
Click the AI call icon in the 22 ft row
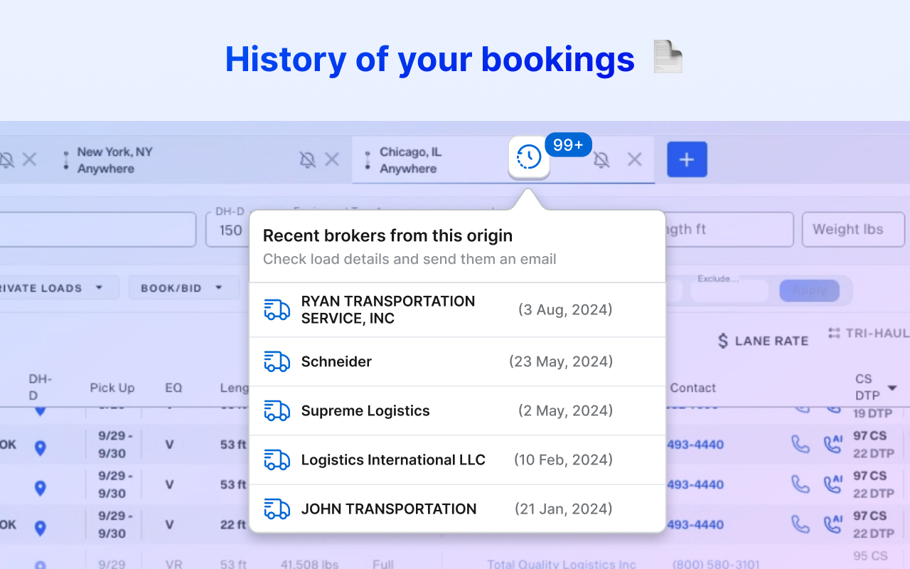click(833, 524)
